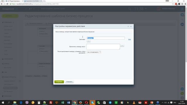Open Excel from taskbar
This screenshot has width=187, height=105.
[x=63, y=102]
